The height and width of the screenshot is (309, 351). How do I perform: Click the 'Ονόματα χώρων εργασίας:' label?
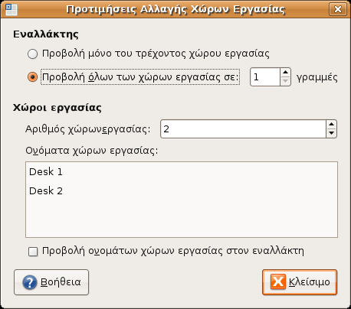[92, 151]
